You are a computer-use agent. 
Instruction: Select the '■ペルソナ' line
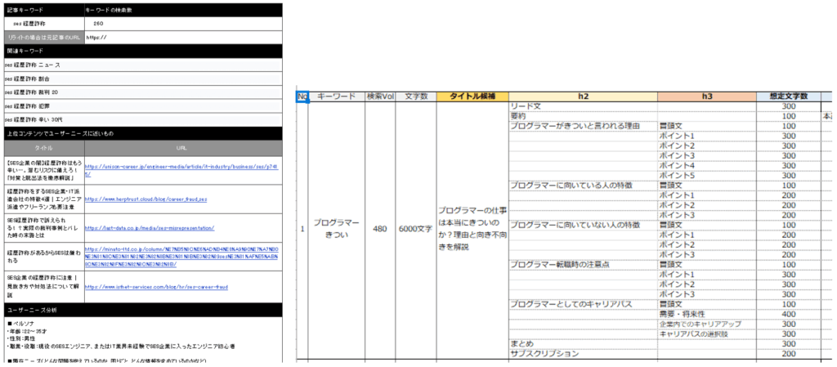(20, 324)
